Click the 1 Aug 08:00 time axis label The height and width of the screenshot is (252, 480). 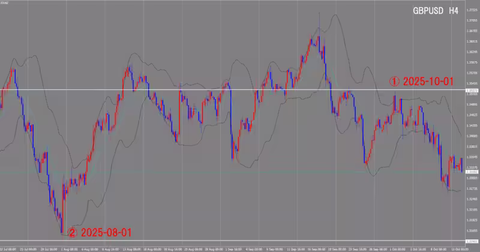pos(67,247)
